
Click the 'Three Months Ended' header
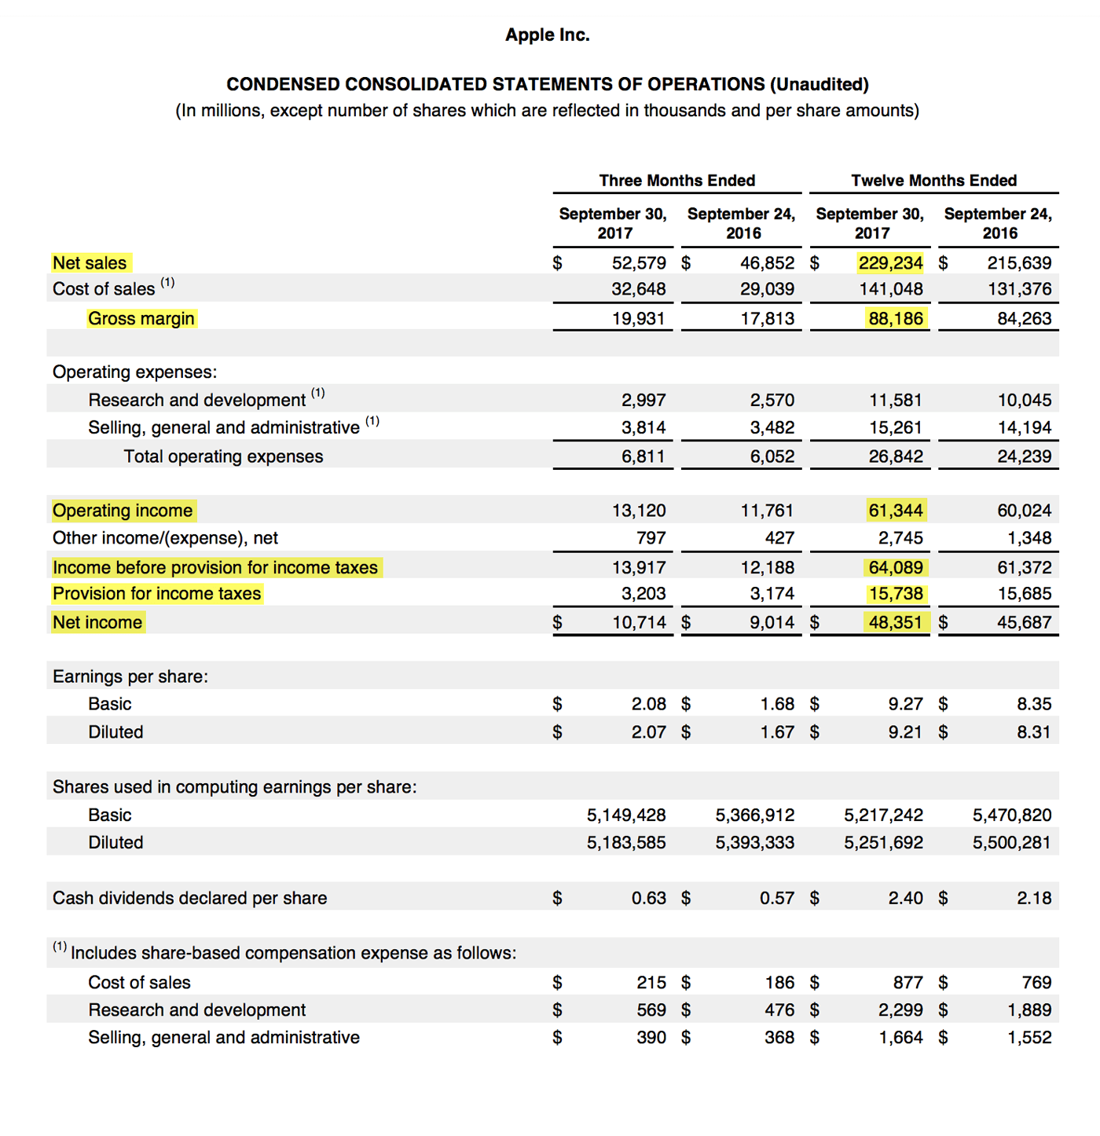tap(677, 181)
